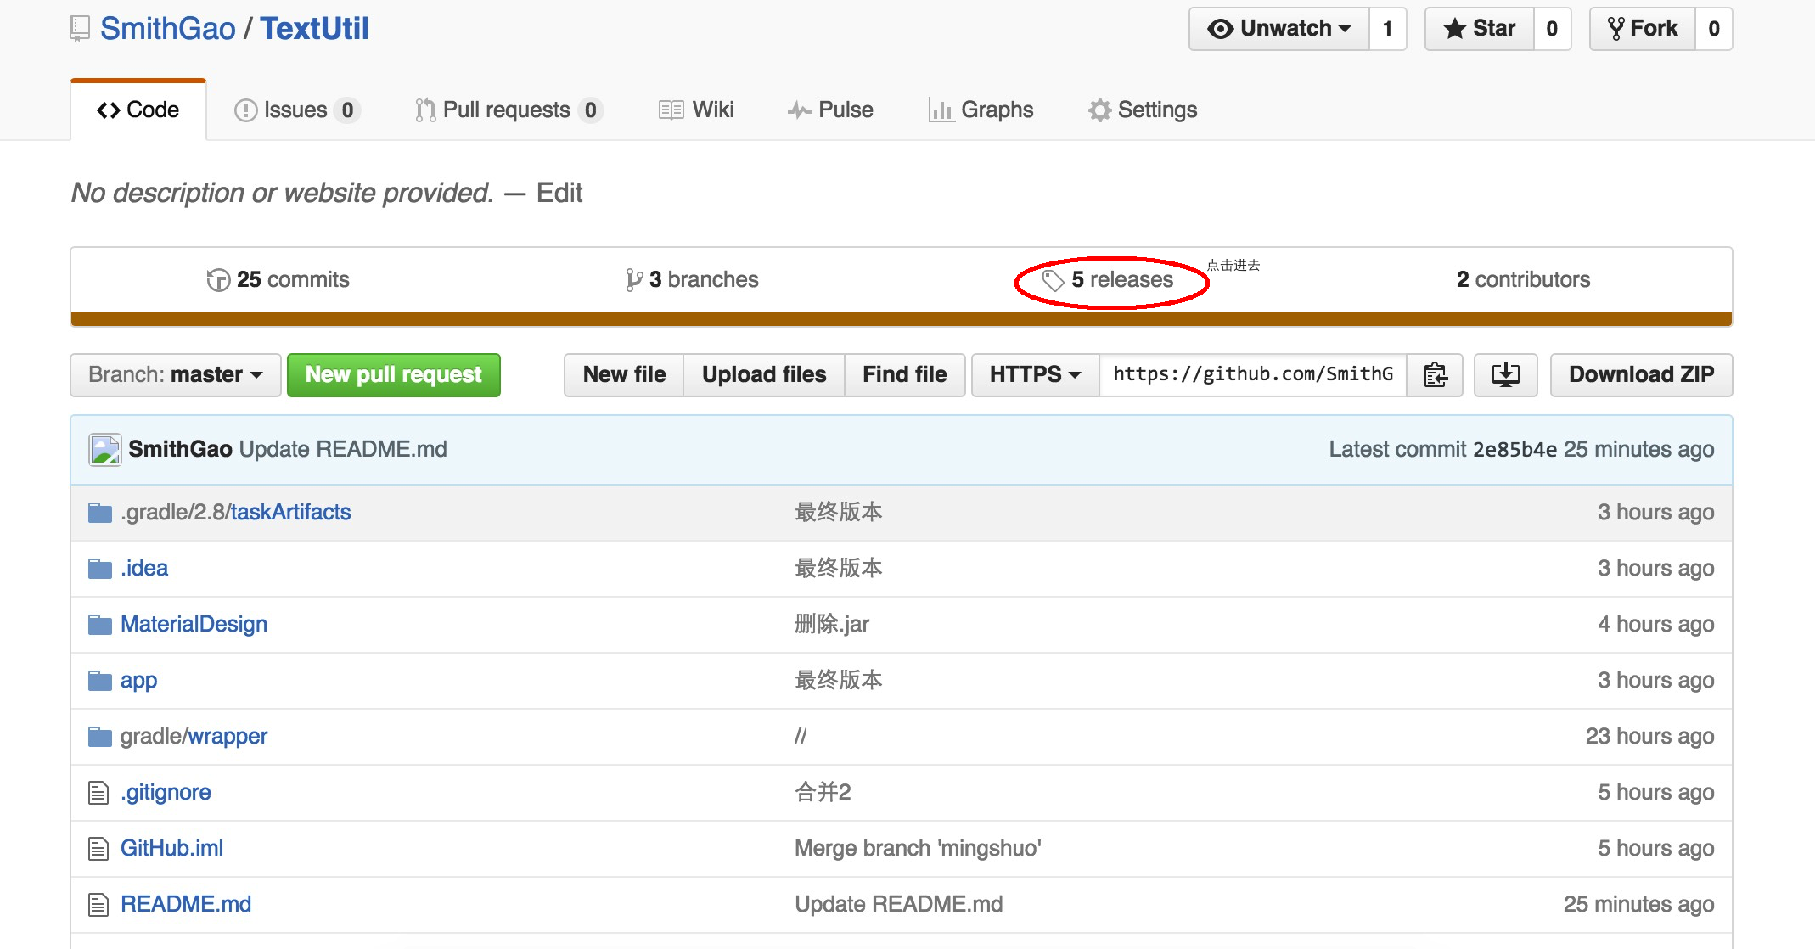Click the SmithGao avatar thumbnail
This screenshot has height=949, width=1815.
coord(105,450)
